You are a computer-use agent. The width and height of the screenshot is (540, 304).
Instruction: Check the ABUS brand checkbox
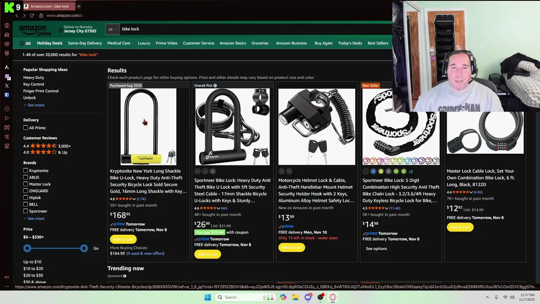(x=26, y=177)
